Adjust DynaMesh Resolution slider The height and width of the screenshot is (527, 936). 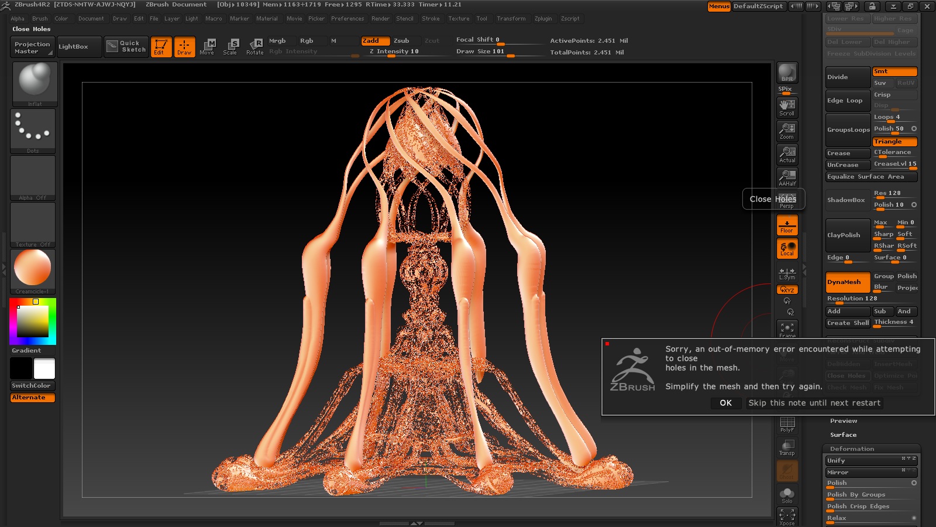tap(871, 299)
